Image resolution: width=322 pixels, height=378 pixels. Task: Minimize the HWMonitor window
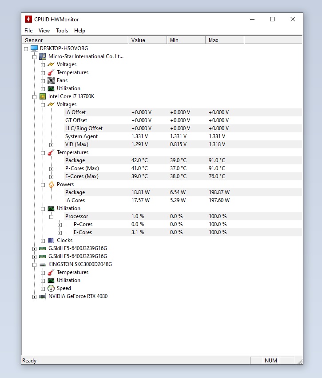252,19
